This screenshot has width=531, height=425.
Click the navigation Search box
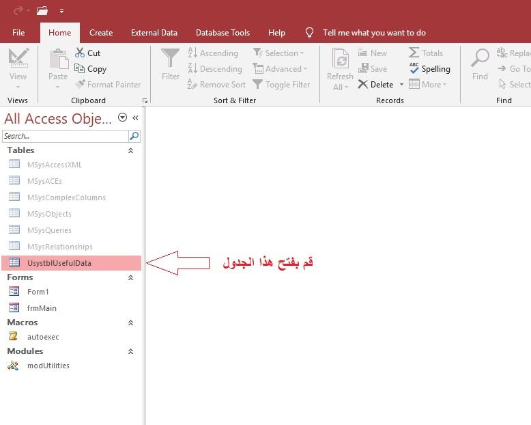click(65, 136)
